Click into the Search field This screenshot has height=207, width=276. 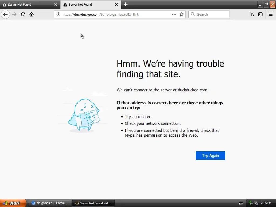209,15
